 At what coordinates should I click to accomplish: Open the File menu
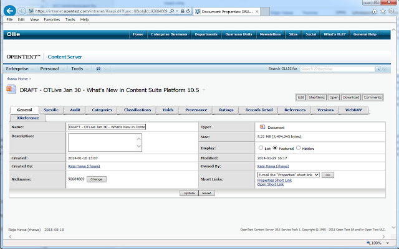pos(9,19)
